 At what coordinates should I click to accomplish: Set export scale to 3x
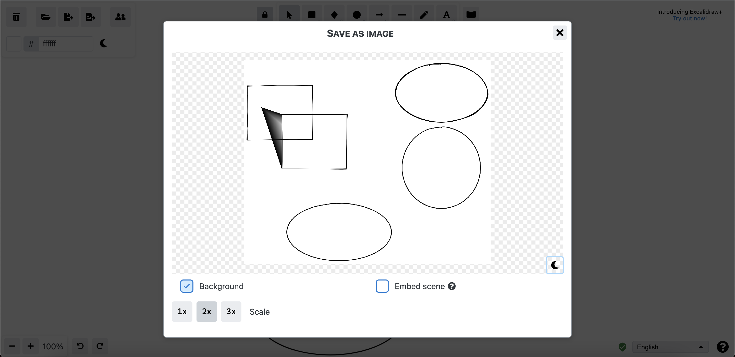[231, 312]
